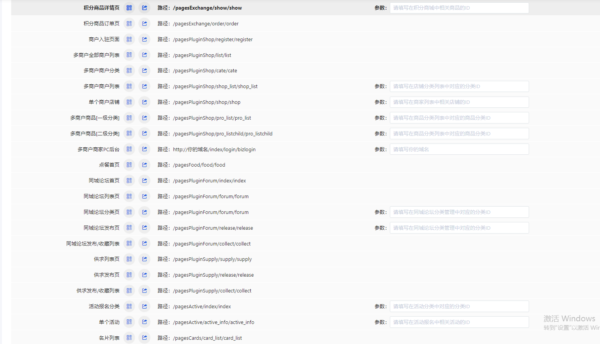This screenshot has width=600, height=344.
Task: Click QR code icon for 积分商品详情页
Action: pyautogui.click(x=129, y=8)
